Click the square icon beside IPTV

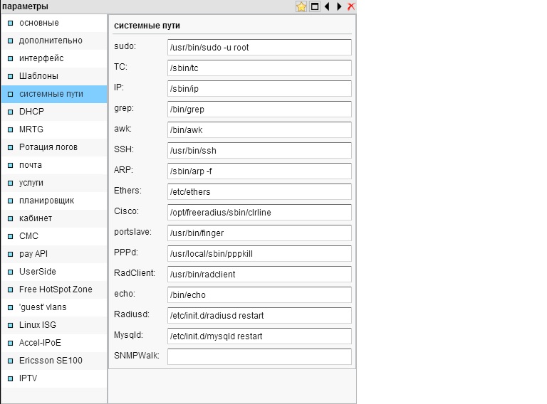click(x=10, y=378)
